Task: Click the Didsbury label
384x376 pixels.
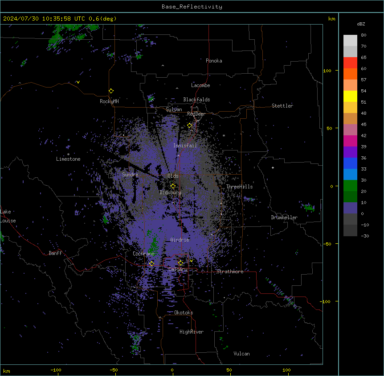Action: [x=171, y=192]
